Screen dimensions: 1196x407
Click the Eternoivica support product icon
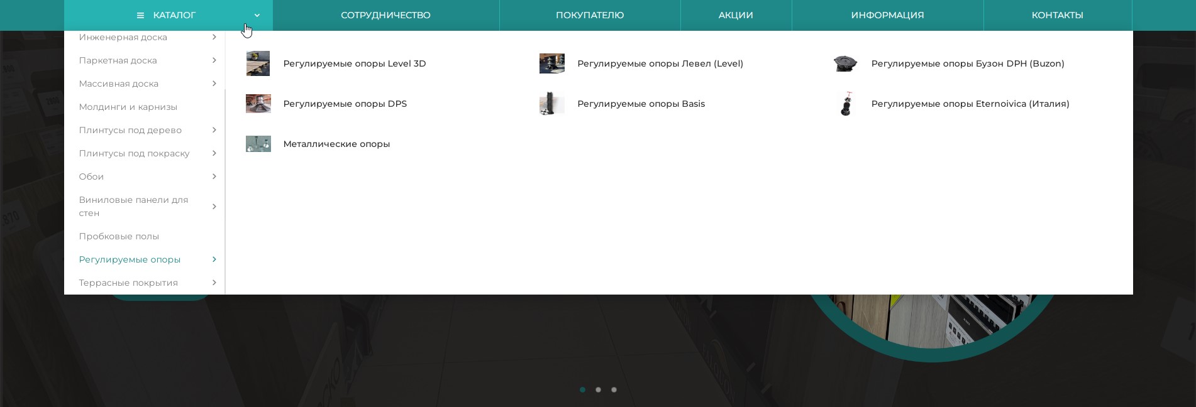(x=846, y=104)
